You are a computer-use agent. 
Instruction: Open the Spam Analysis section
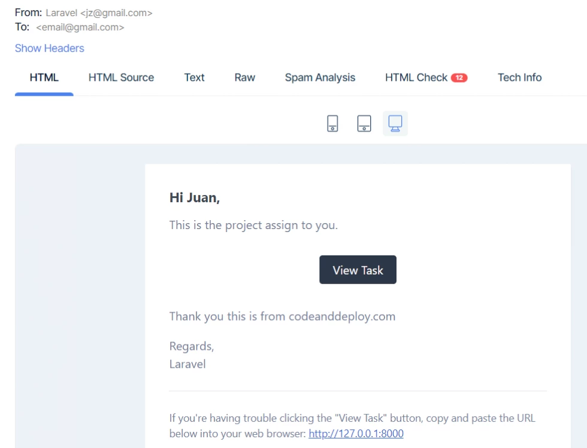tap(320, 77)
